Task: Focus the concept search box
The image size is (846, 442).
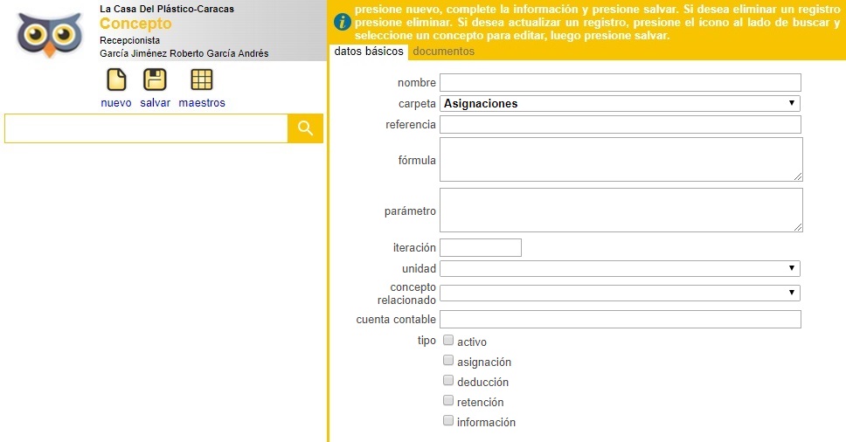Action: [146, 128]
